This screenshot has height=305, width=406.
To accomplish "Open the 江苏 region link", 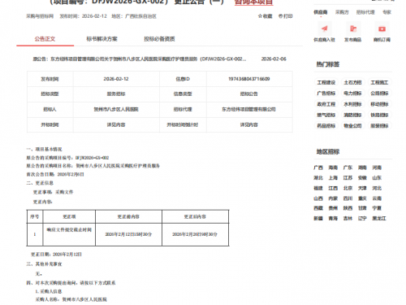I will (348, 178).
